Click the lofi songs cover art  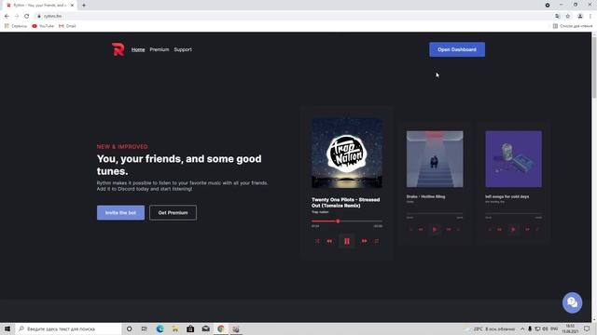514,159
